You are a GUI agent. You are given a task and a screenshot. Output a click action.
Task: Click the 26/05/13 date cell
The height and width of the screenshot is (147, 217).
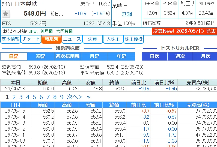pyautogui.click(x=15, y=123)
